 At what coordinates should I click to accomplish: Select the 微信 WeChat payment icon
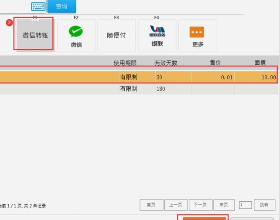76,36
